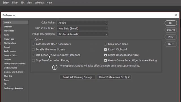Open Guides, Grid & Slices preferences

click(x=14, y=72)
